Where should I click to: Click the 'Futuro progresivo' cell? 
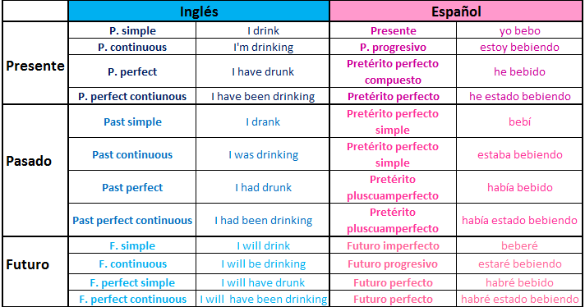click(x=394, y=263)
